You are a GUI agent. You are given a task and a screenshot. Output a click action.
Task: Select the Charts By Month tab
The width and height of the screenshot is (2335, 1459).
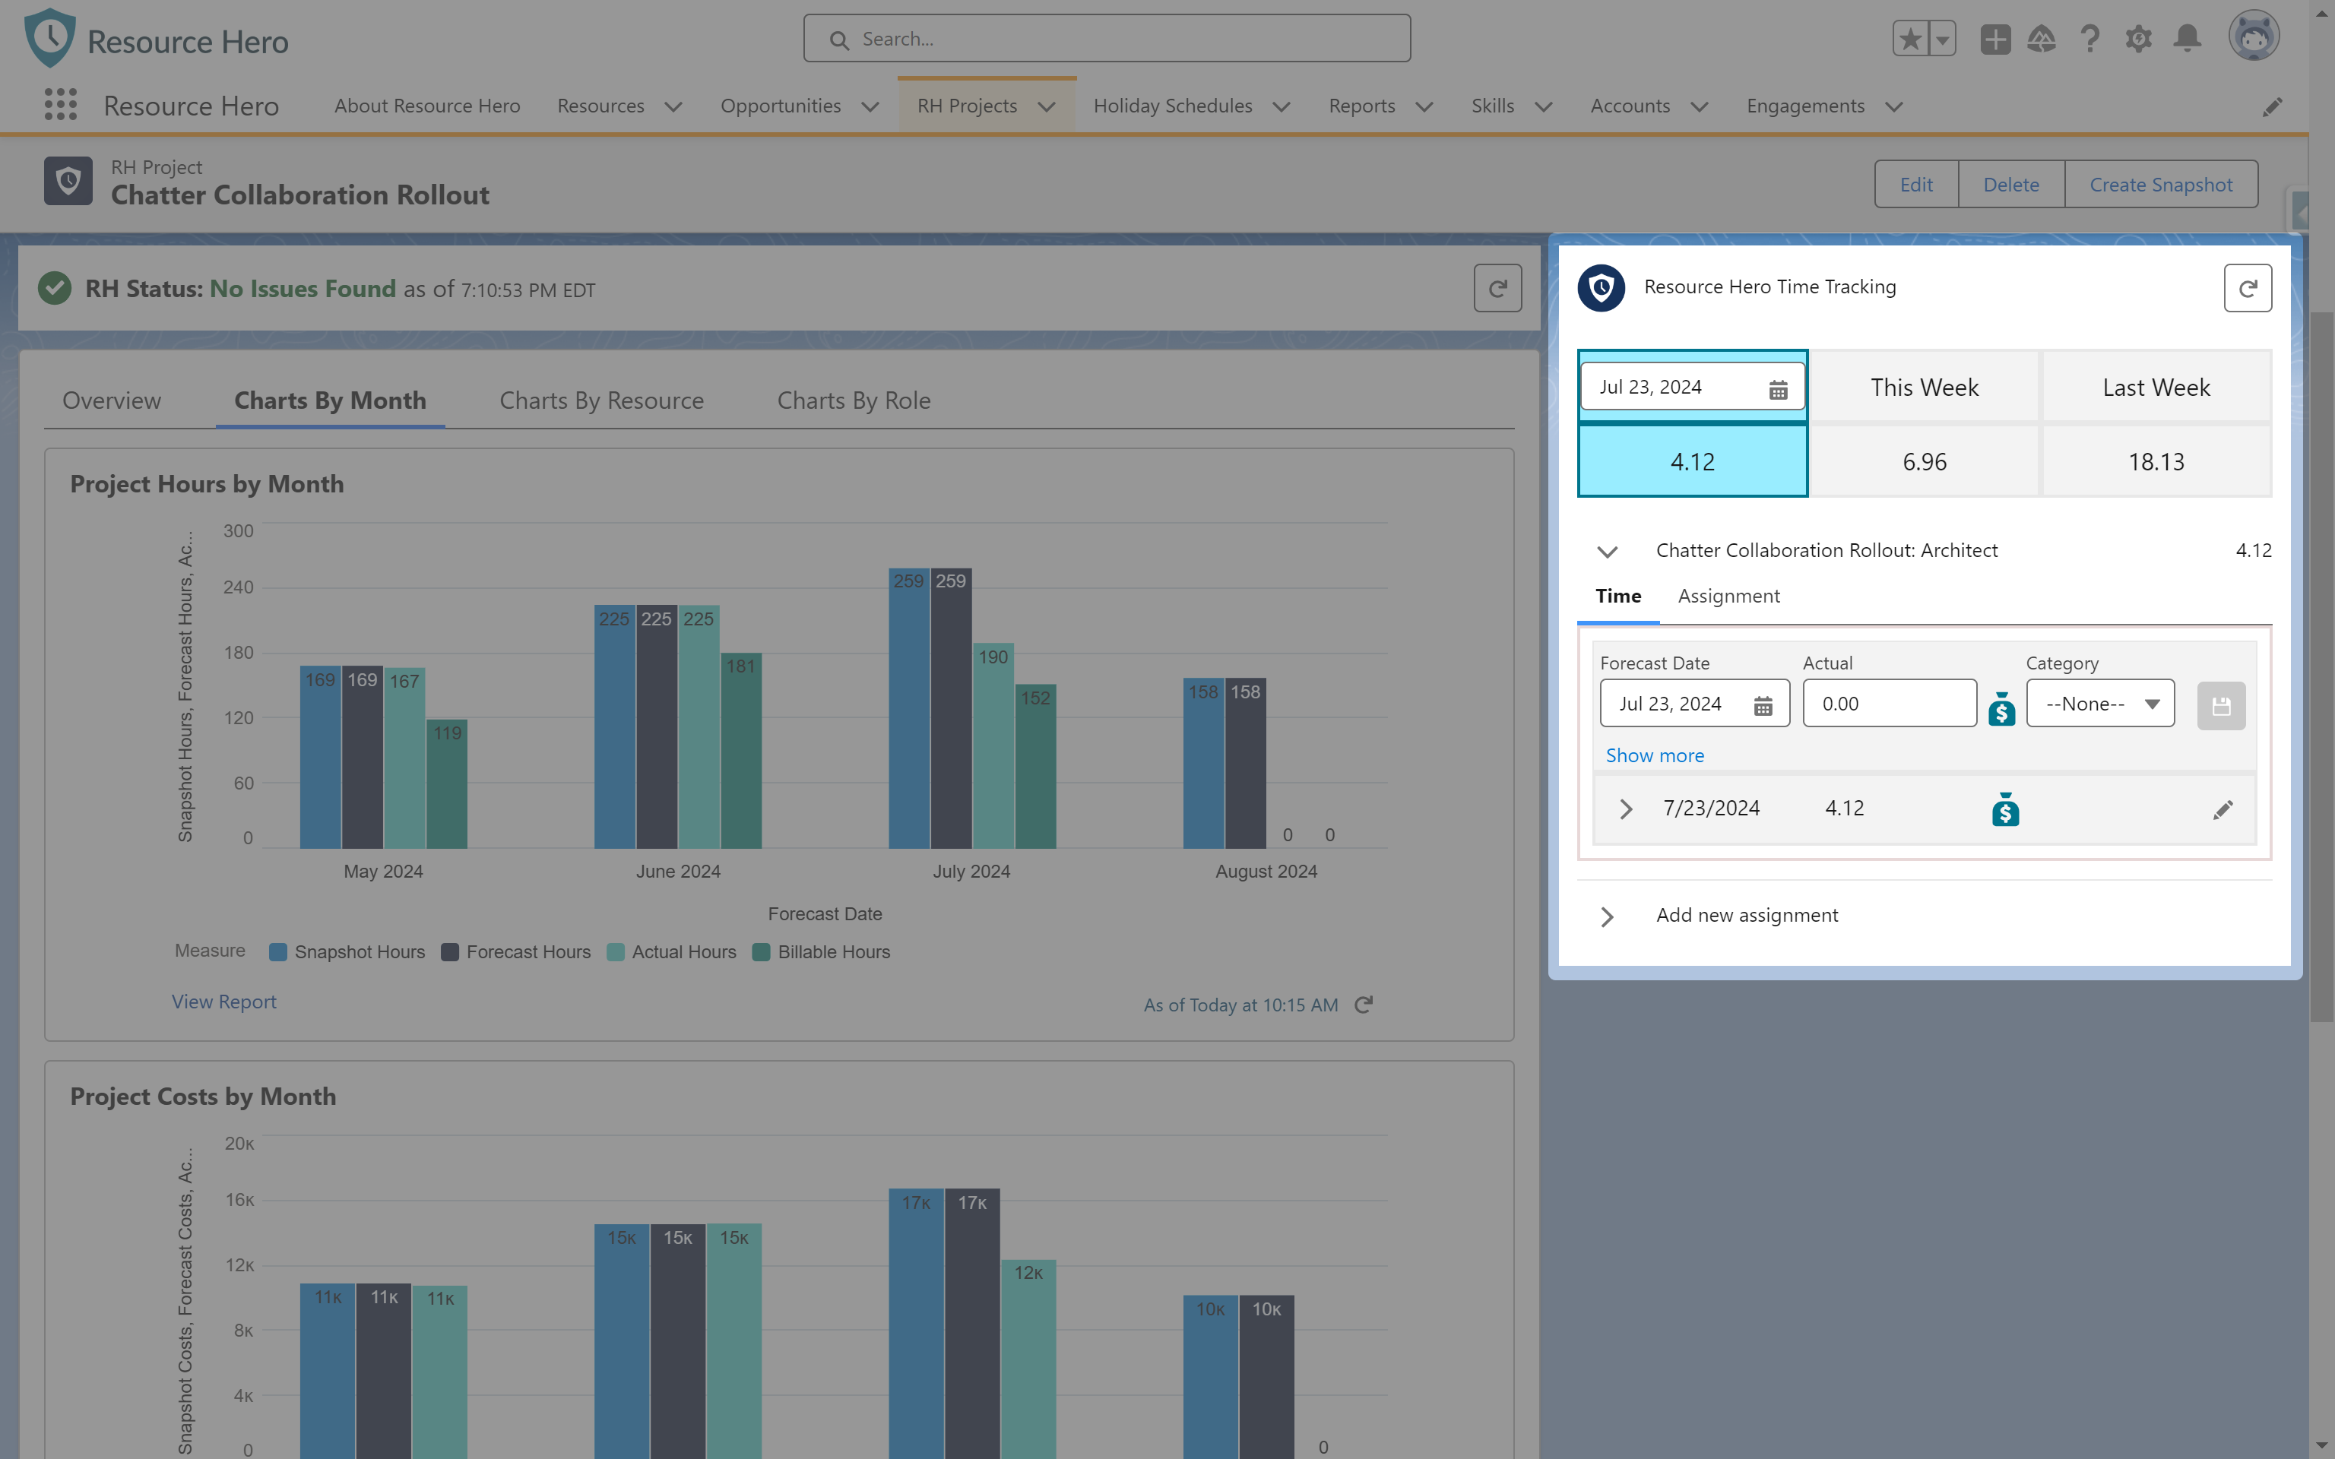click(x=330, y=400)
